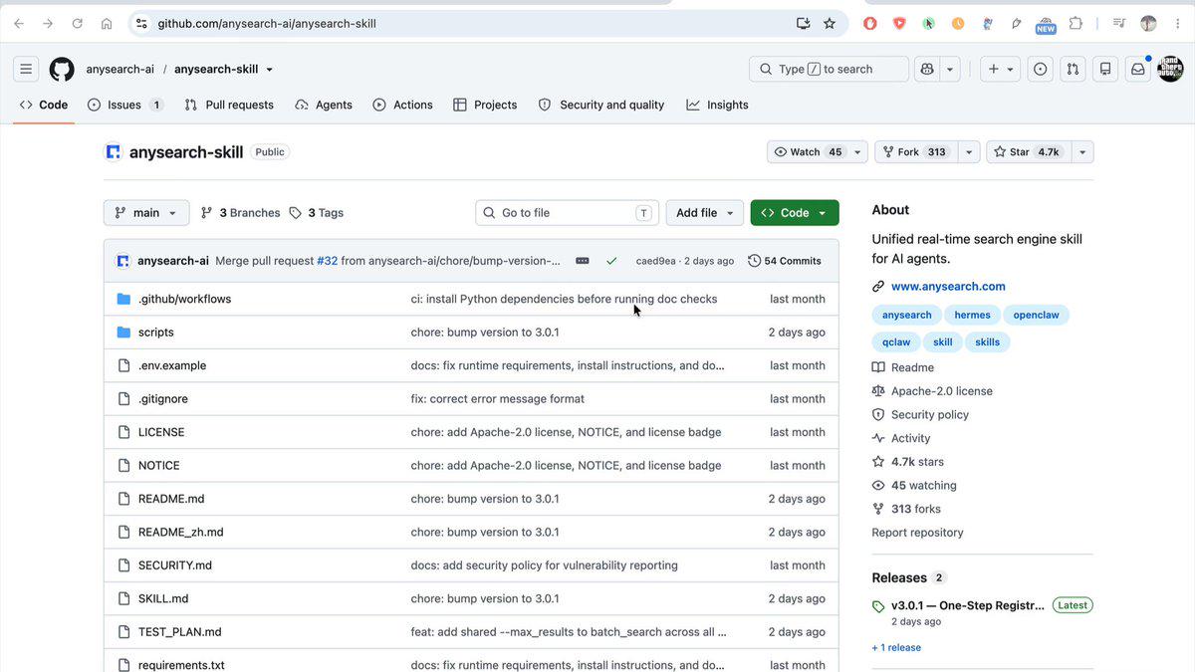Click the Brave shield extension icon
Image resolution: width=1195 pixels, height=672 pixels.
coord(899,23)
